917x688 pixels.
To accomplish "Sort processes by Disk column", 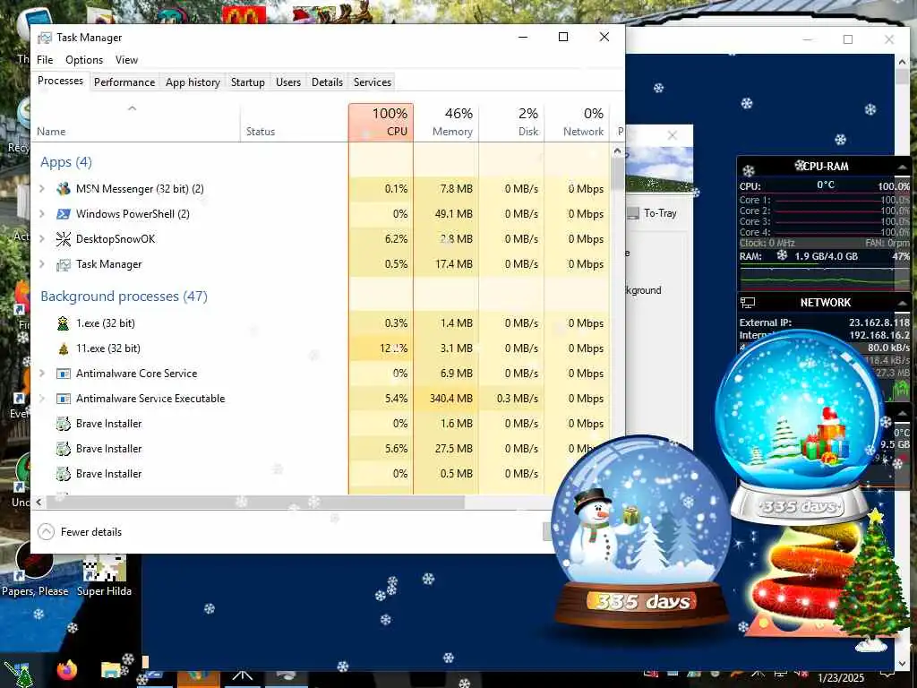I will pos(511,122).
